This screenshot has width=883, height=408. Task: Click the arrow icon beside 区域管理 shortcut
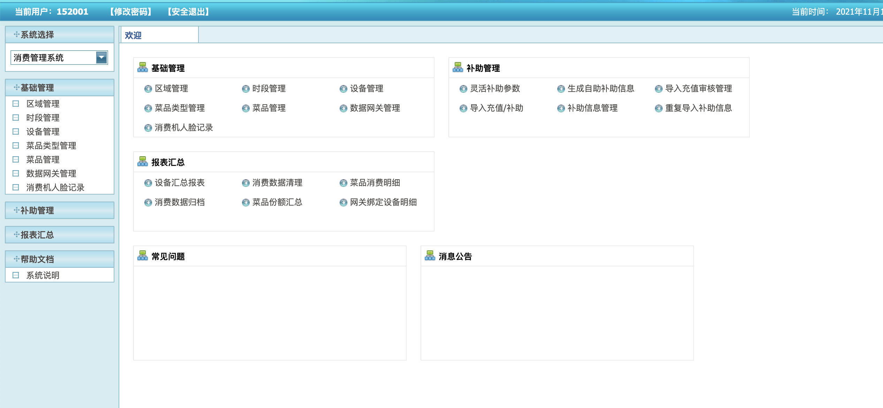(148, 89)
